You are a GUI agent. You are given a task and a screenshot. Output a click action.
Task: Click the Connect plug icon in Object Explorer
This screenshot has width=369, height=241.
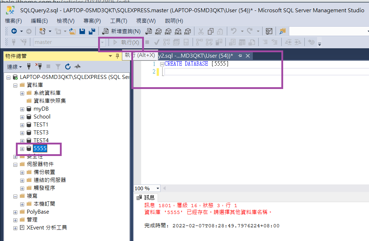tap(29, 67)
